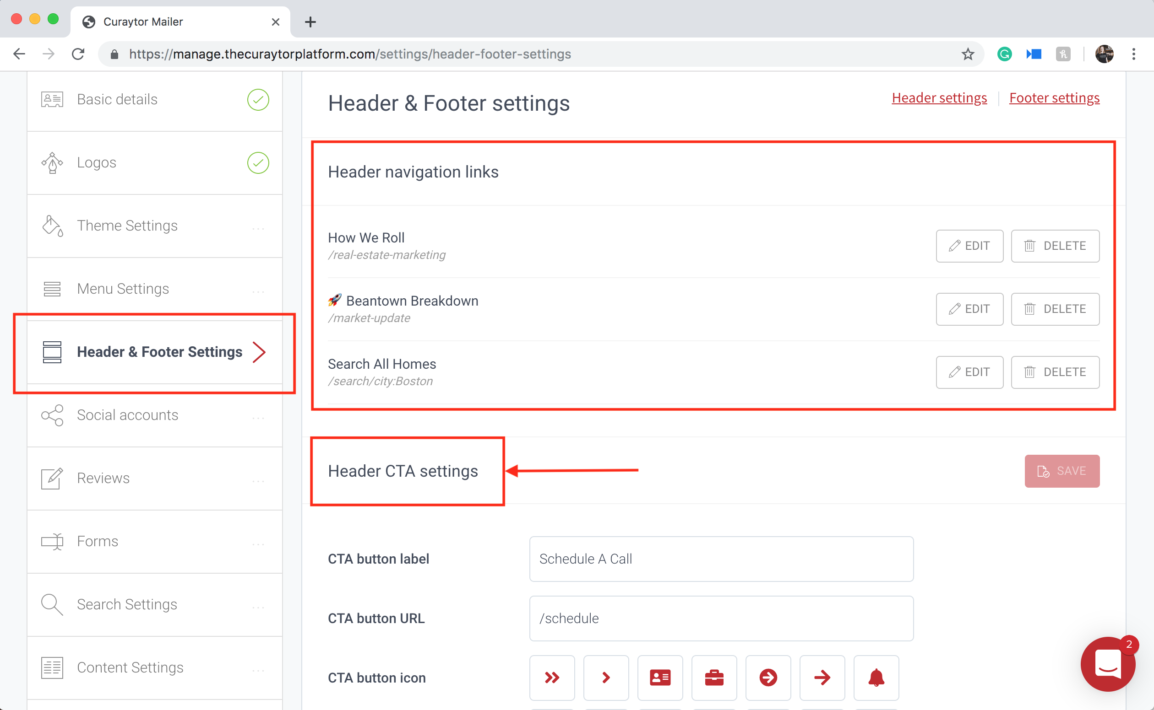Close the Curaytor Mailer tab
The height and width of the screenshot is (710, 1154).
(x=276, y=22)
